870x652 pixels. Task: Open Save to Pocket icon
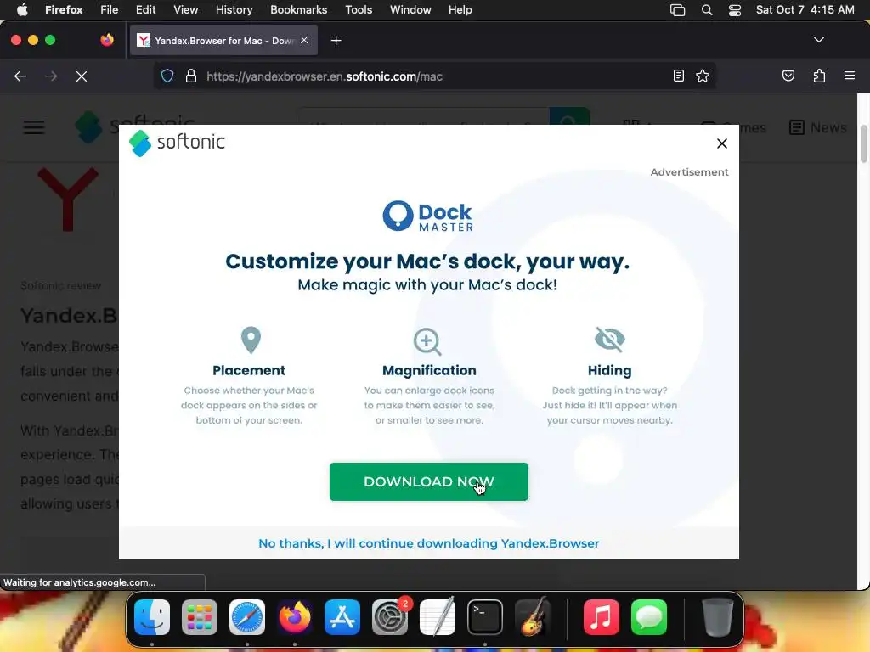point(788,76)
